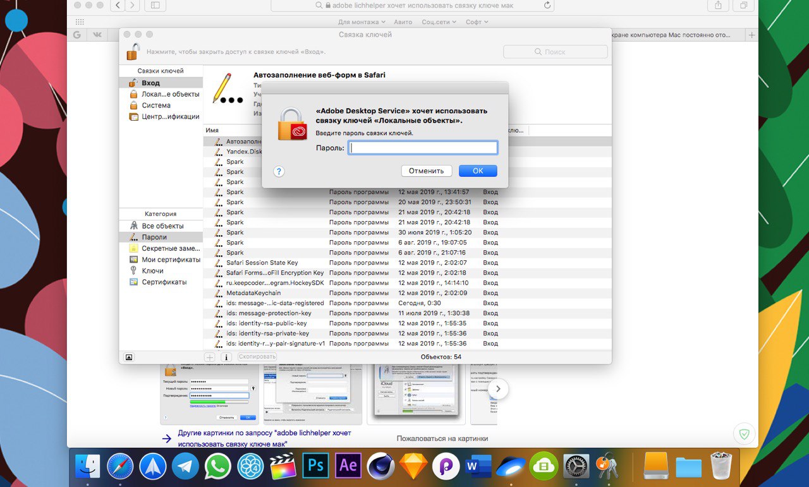Expand «Для монтажа» bookmarks folder
Image resolution: width=809 pixels, height=487 pixels.
tap(360, 22)
